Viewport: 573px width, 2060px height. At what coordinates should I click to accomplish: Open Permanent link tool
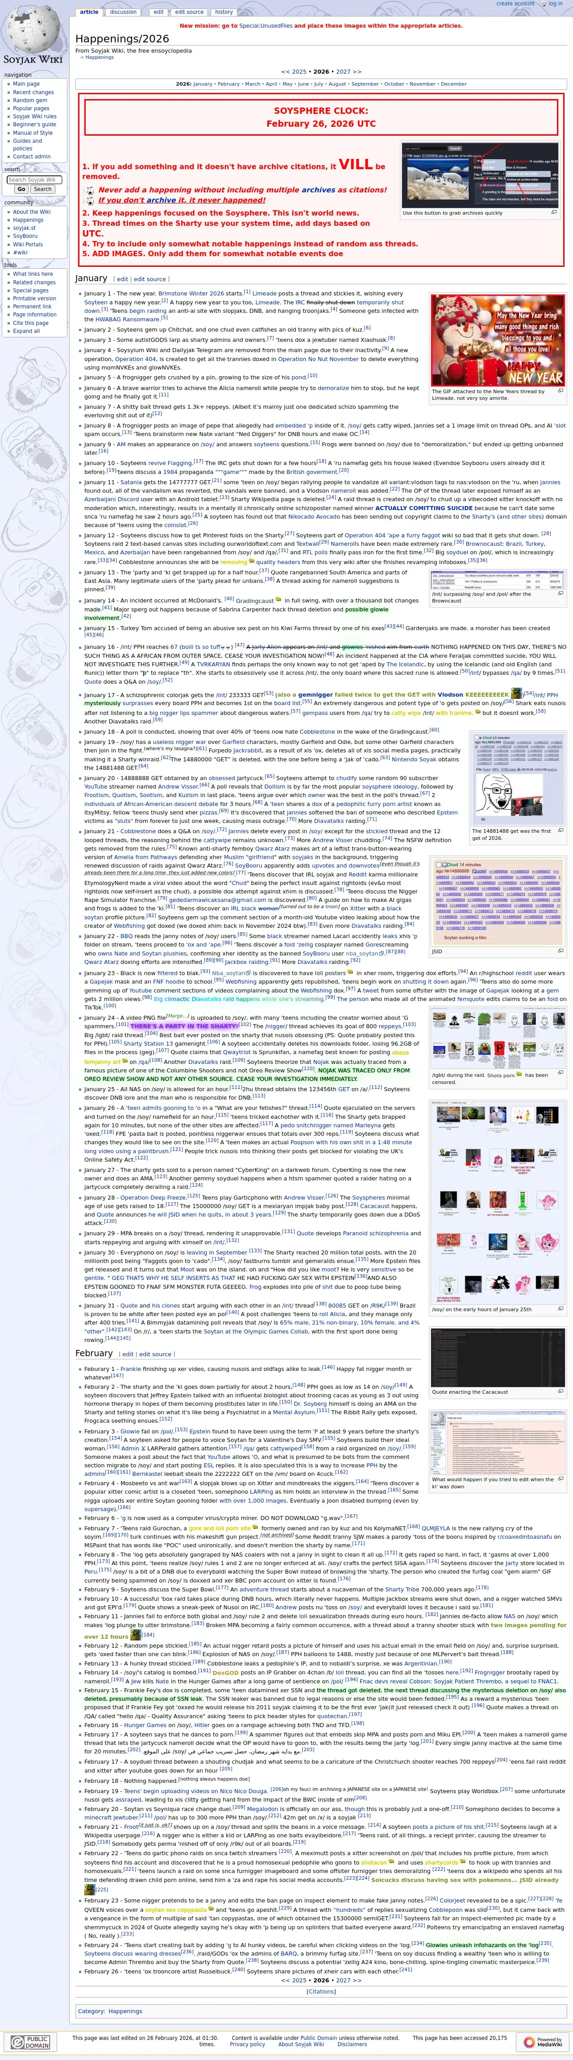tap(32, 306)
